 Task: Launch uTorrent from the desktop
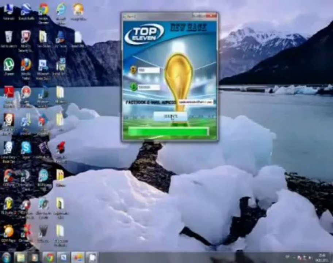[8, 66]
